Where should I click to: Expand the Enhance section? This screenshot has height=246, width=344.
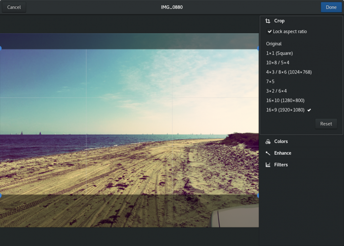283,153
